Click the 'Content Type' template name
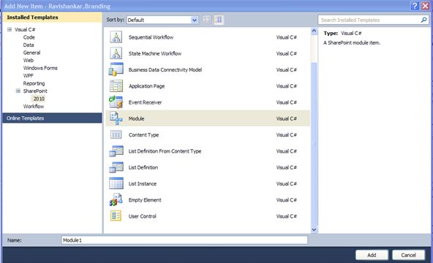This screenshot has width=433, height=263. pyautogui.click(x=143, y=135)
